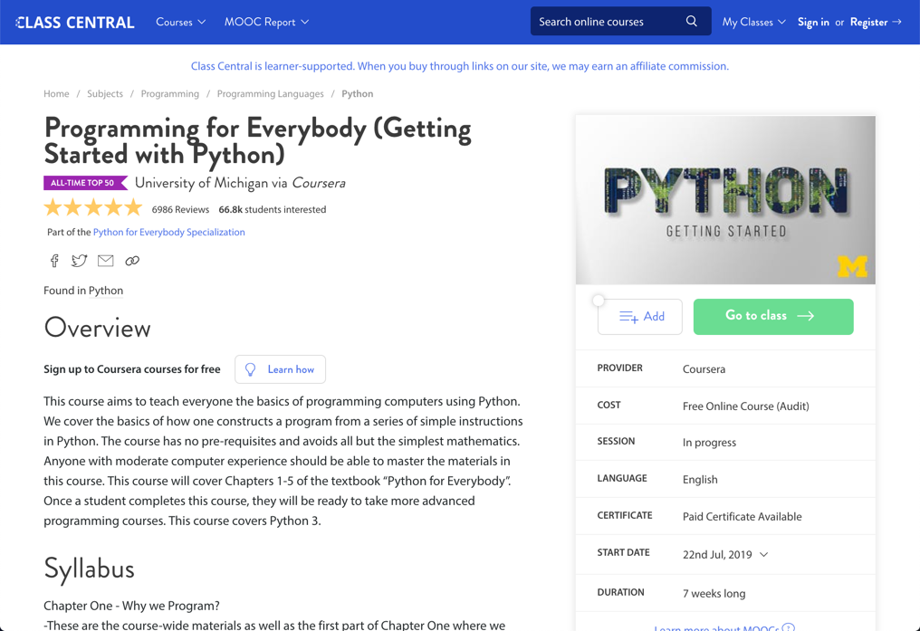920x631 pixels.
Task: Click Sign in link
Action: pyautogui.click(x=813, y=22)
